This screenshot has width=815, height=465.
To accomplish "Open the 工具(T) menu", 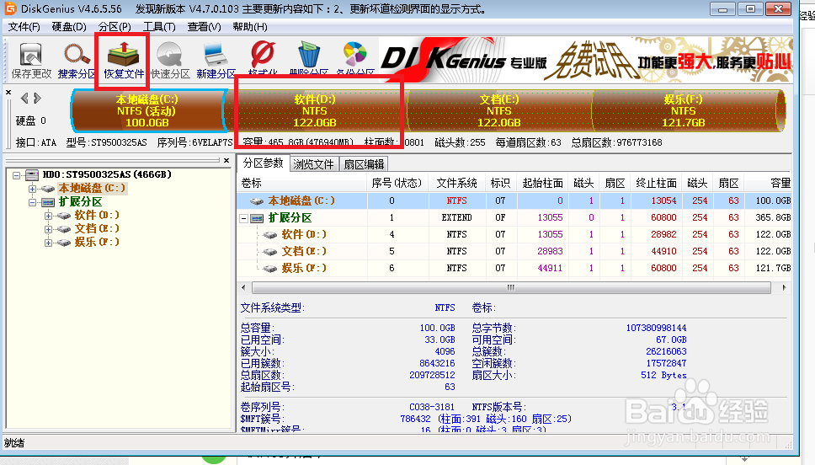I will coord(159,26).
